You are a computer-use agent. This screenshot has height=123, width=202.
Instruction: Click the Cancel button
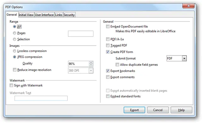pyautogui.click(x=158, y=110)
